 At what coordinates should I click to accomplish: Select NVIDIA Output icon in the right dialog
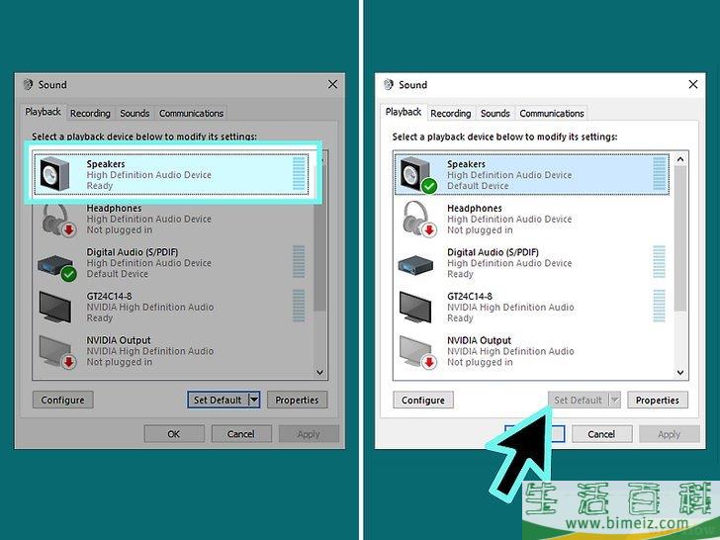(414, 351)
